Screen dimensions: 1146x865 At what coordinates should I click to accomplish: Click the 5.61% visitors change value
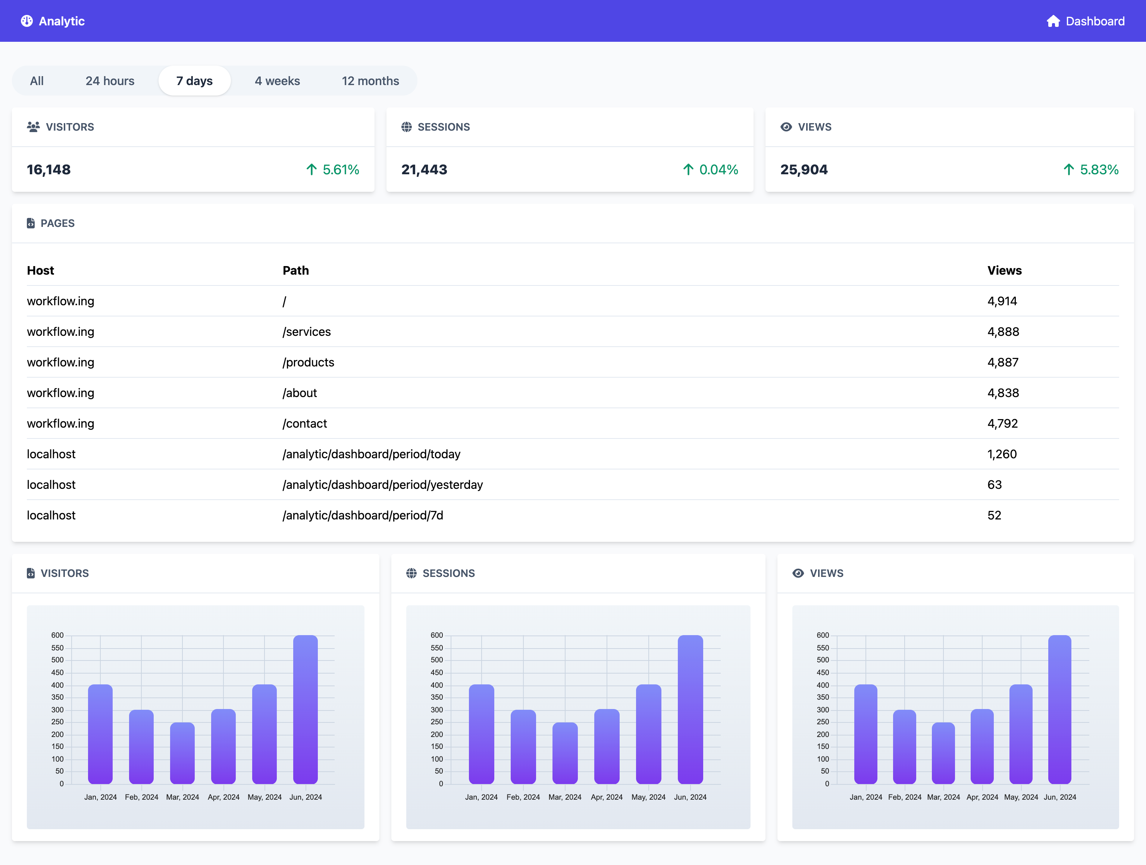(x=341, y=169)
